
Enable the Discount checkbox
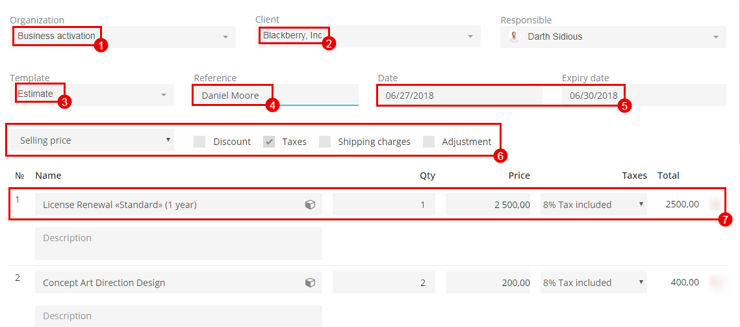point(199,141)
